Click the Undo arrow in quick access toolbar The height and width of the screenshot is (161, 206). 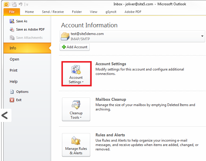[21, 4]
